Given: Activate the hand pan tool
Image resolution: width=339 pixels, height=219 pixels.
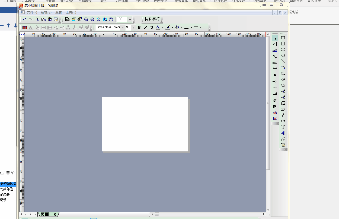Looking at the screenshot, I should [x=111, y=19].
